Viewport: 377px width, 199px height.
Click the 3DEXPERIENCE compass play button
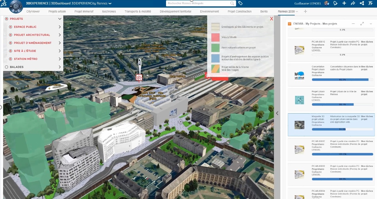pos(15,6)
